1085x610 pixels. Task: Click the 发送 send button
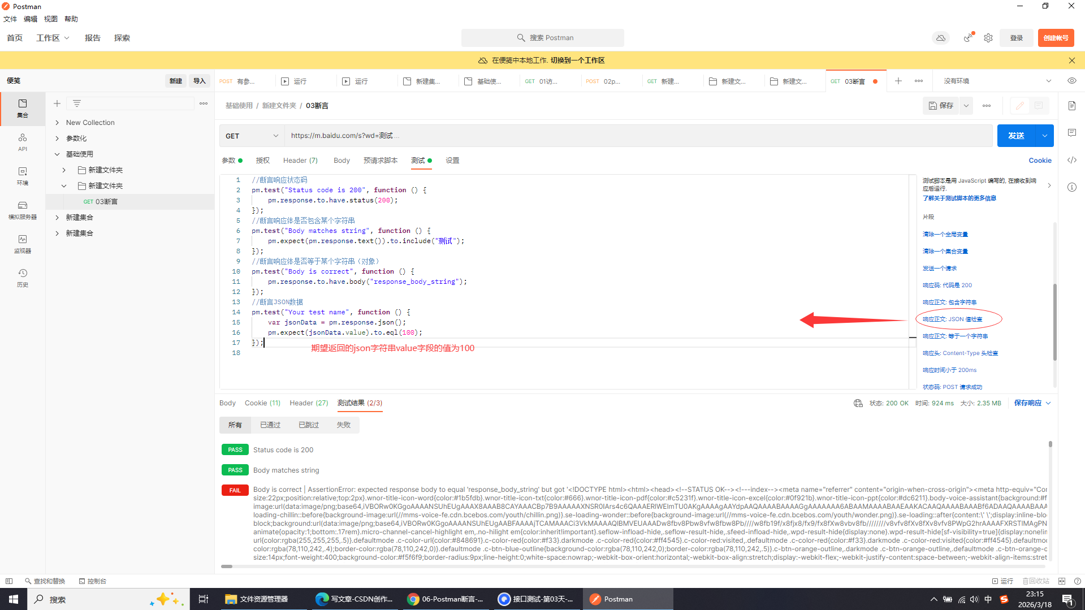tap(1016, 136)
